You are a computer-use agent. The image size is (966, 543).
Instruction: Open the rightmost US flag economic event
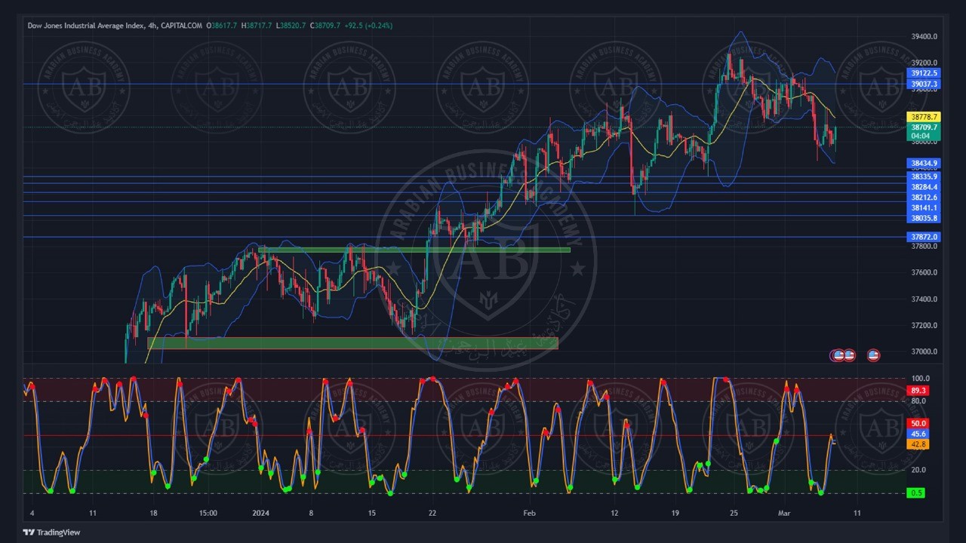tap(873, 355)
